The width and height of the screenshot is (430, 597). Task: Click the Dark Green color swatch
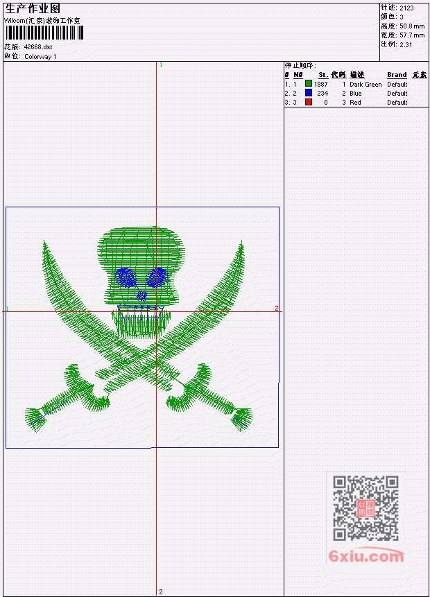tap(308, 84)
